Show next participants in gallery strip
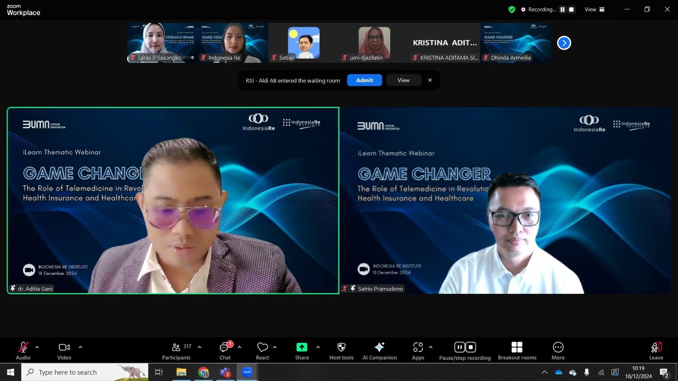Viewport: 678px width, 381px height. click(564, 43)
